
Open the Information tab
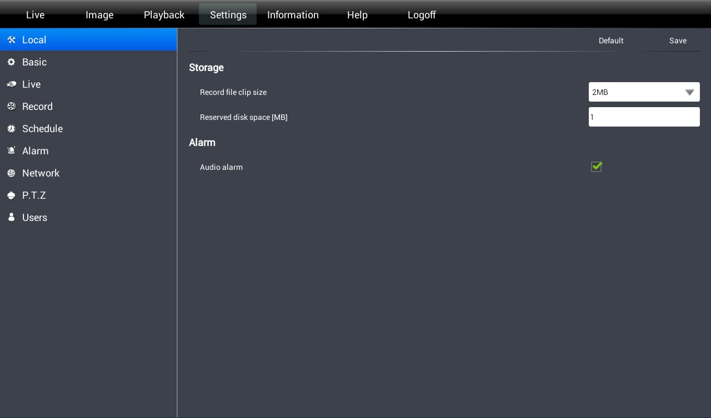pyautogui.click(x=293, y=15)
